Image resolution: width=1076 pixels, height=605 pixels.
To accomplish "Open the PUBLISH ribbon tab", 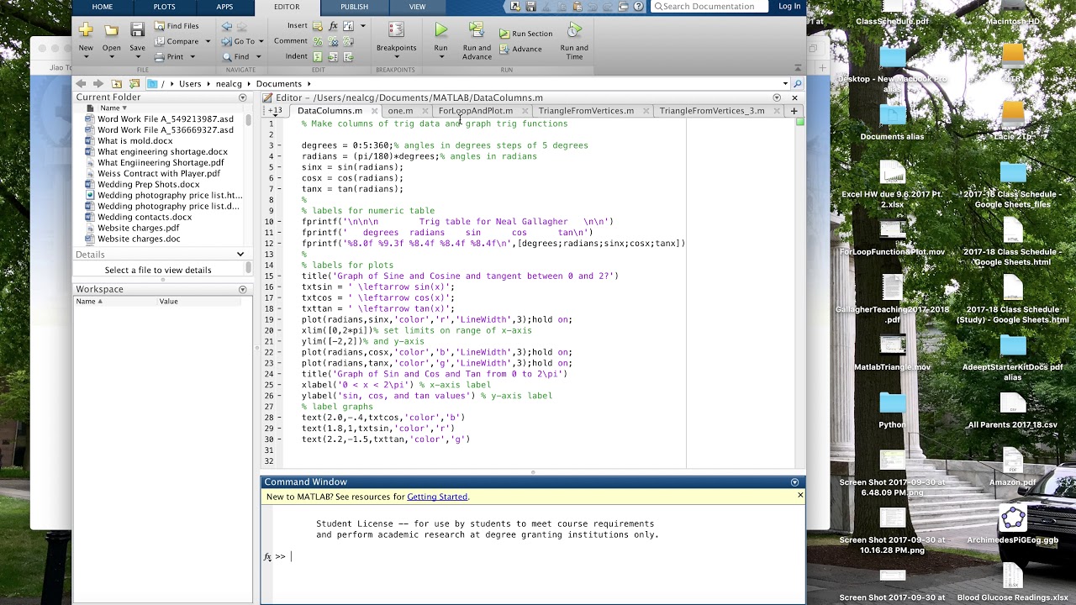I will (x=354, y=7).
